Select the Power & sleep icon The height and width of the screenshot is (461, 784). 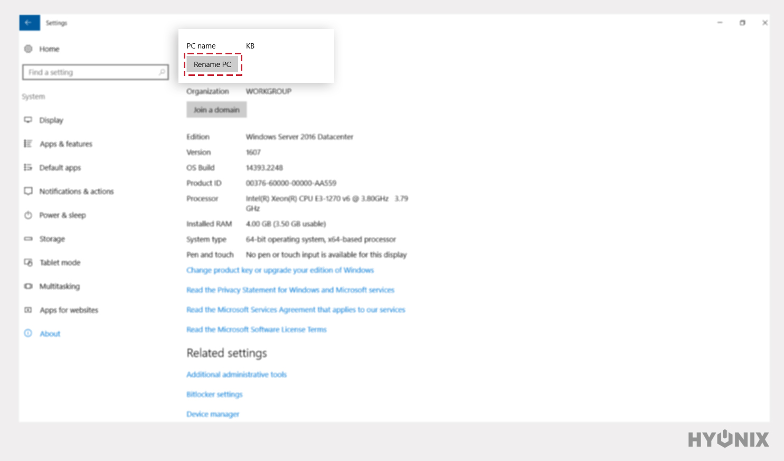tap(29, 215)
